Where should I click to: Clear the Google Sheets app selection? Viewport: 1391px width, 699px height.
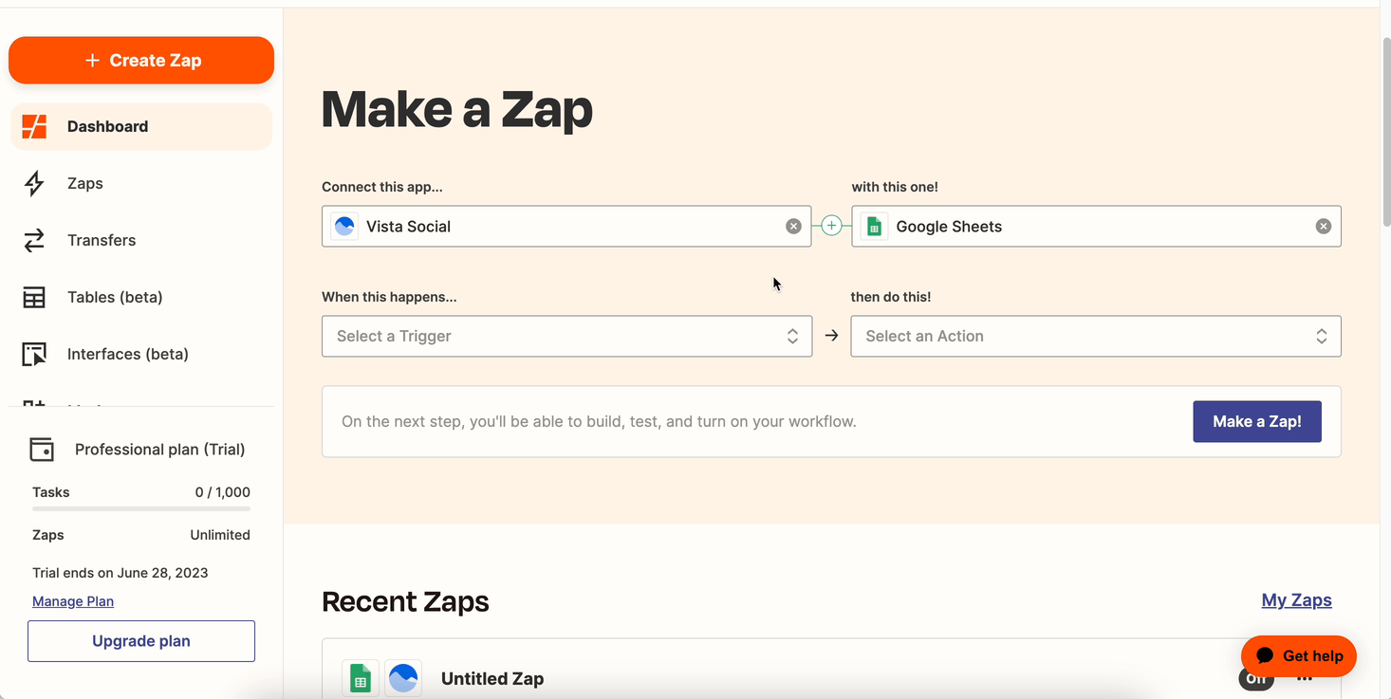[1324, 226]
